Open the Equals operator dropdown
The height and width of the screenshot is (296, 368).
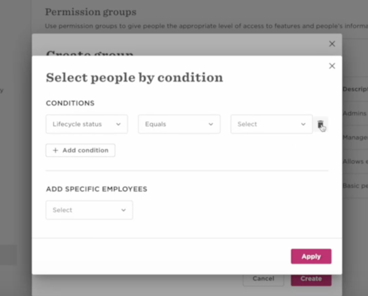tap(179, 124)
